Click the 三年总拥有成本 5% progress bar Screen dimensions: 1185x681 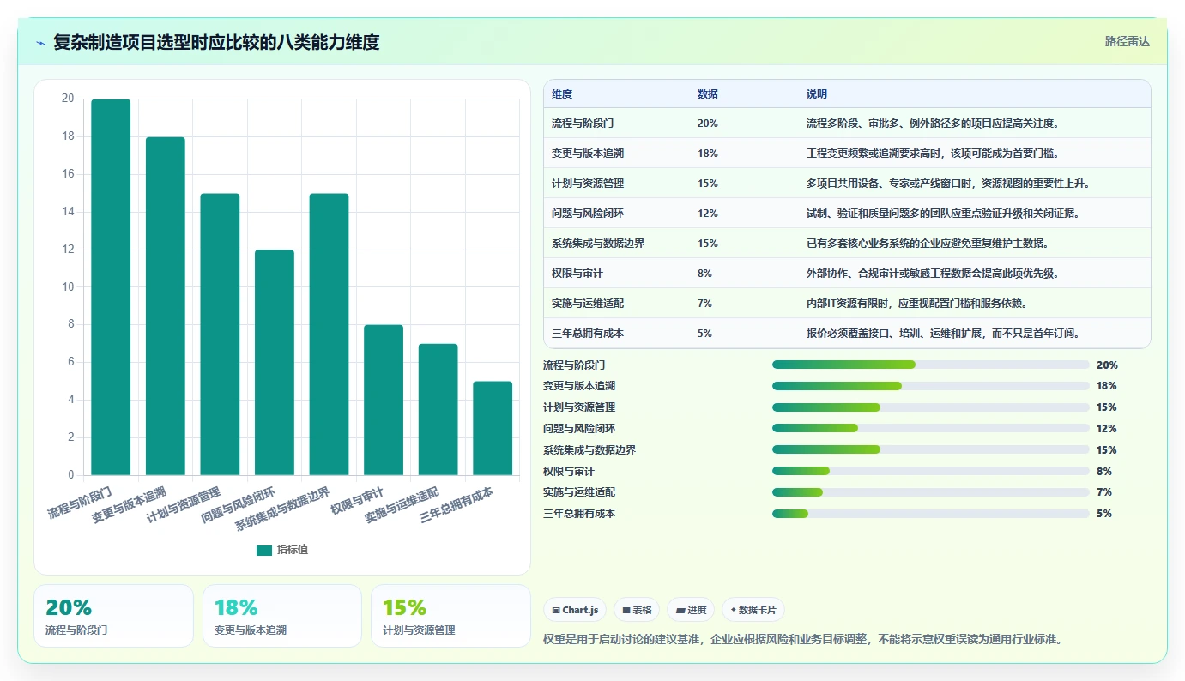(x=931, y=514)
